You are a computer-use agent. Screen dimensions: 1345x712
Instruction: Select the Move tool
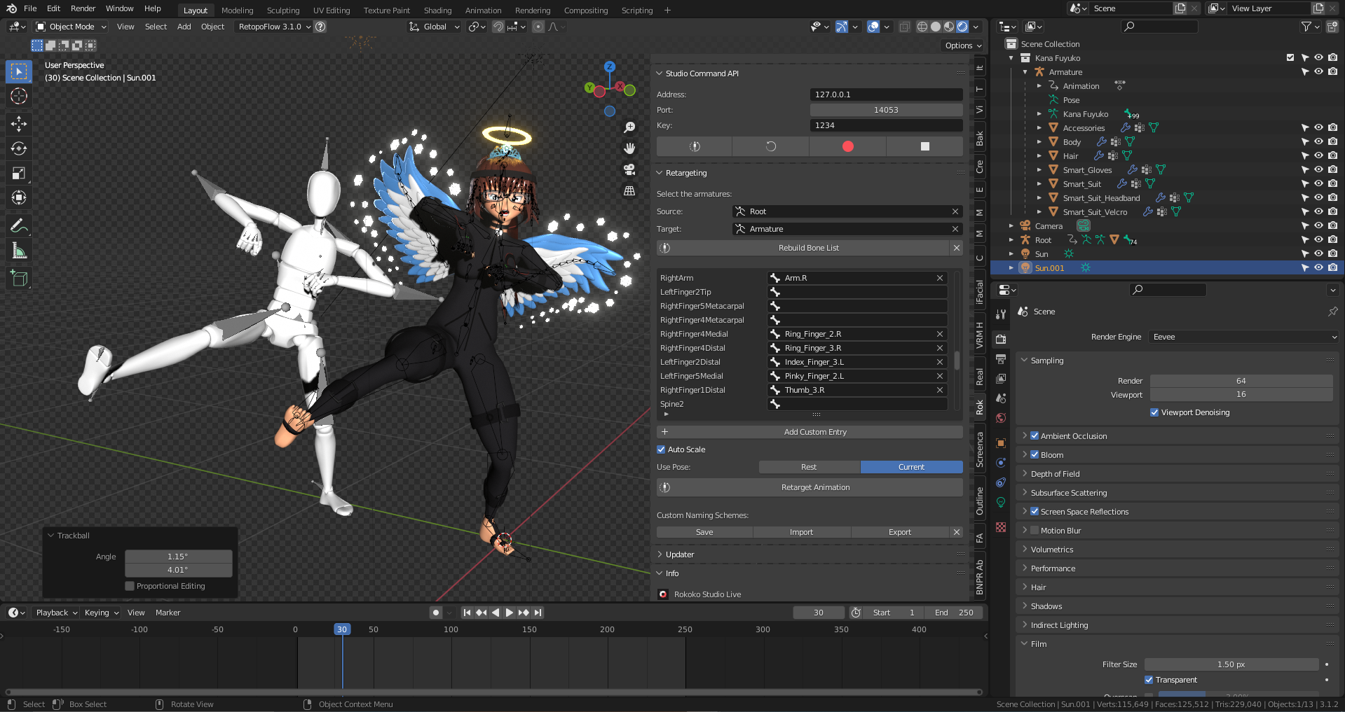point(19,123)
